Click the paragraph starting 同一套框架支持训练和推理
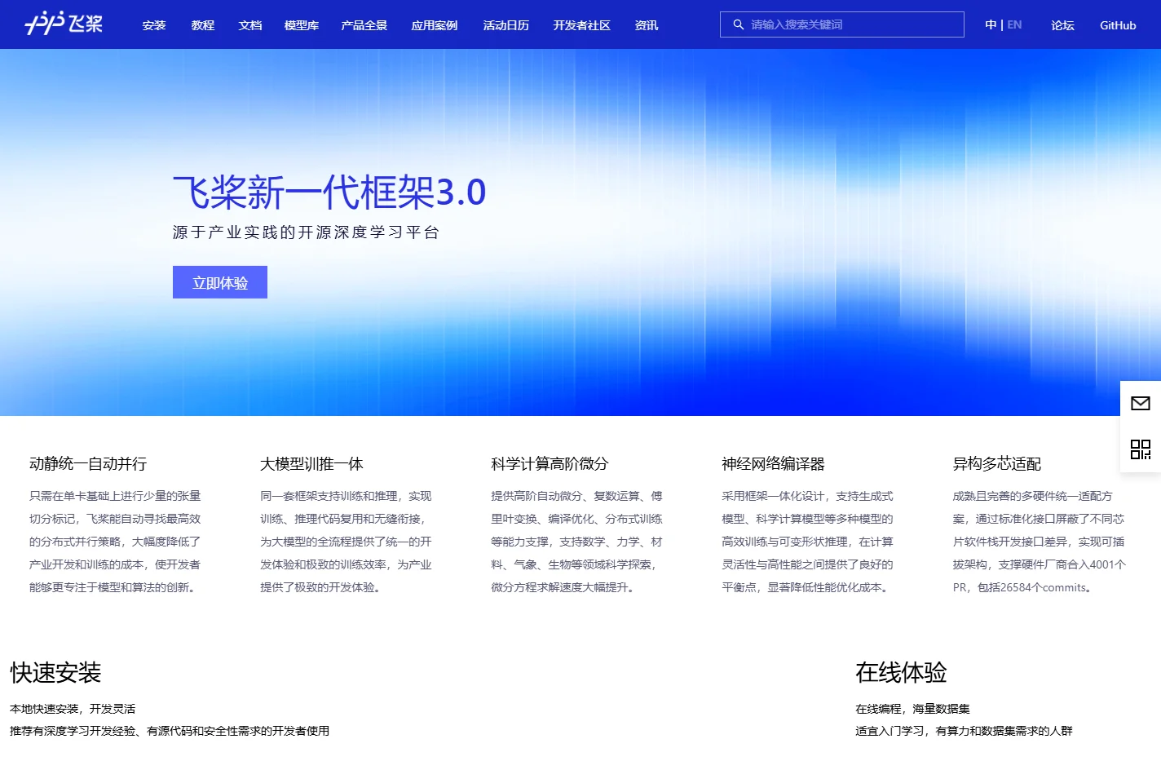The image size is (1161, 761). click(x=346, y=542)
